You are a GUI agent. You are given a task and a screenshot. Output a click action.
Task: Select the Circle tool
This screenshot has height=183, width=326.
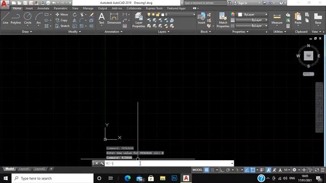[x=28, y=18]
